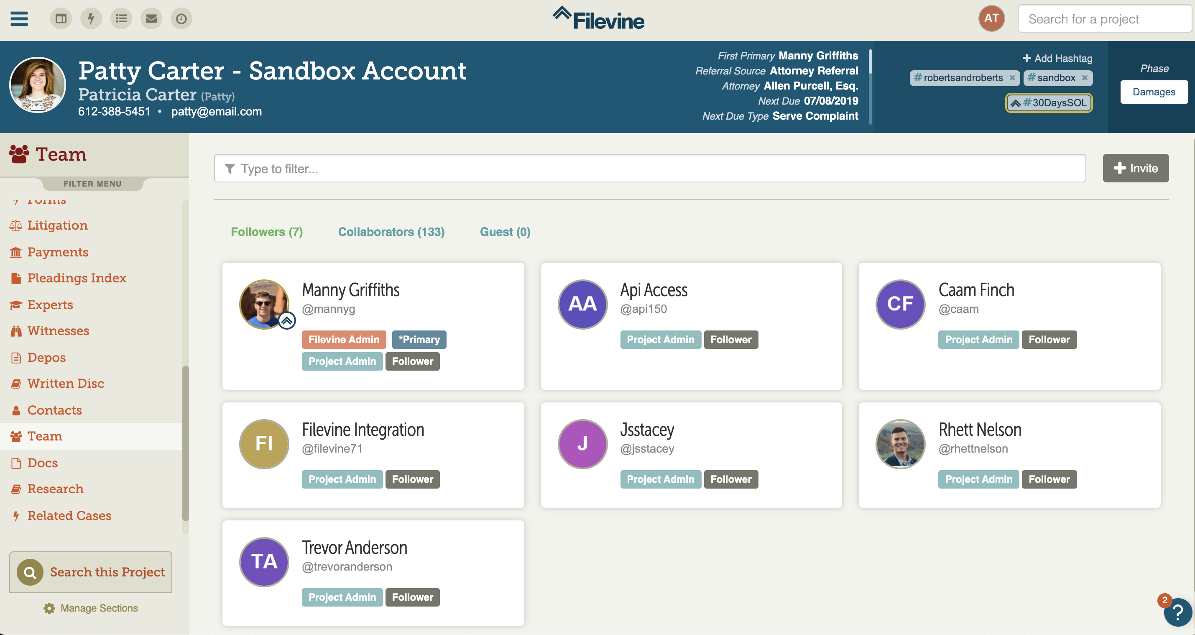1195x635 pixels.
Task: Open the hamburger main menu
Action: [19, 18]
